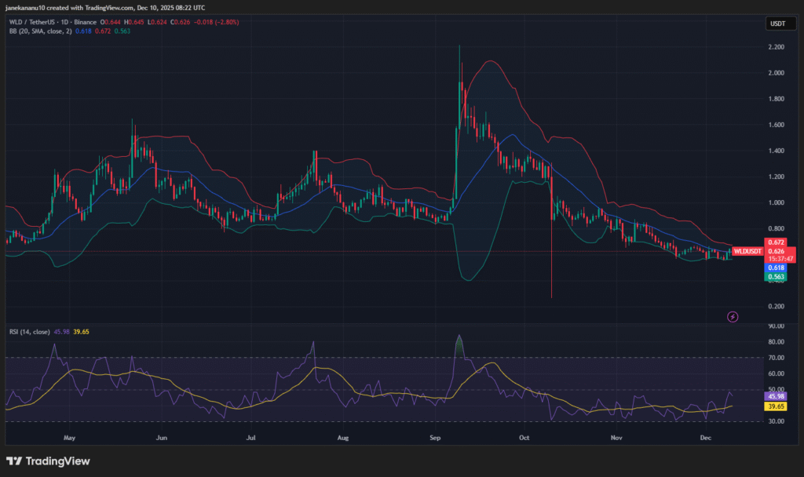Click the purple 45.98 RSI value label
The height and width of the screenshot is (477, 804).
point(776,397)
